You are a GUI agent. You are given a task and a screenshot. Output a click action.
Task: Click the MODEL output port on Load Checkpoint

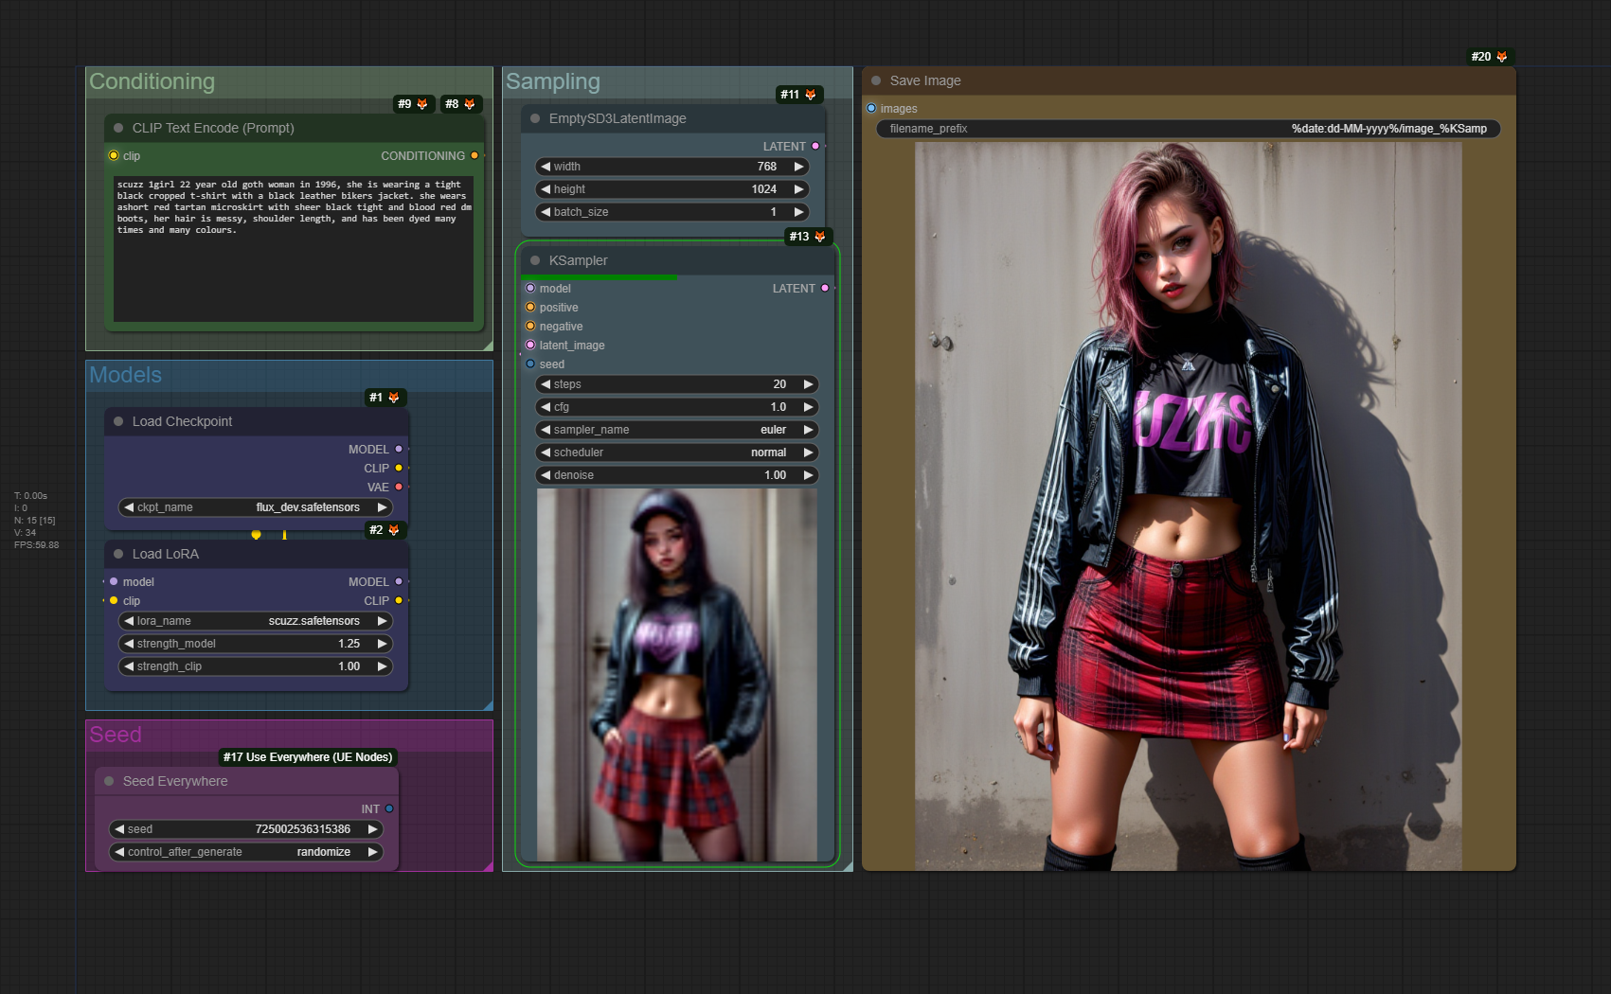(399, 449)
